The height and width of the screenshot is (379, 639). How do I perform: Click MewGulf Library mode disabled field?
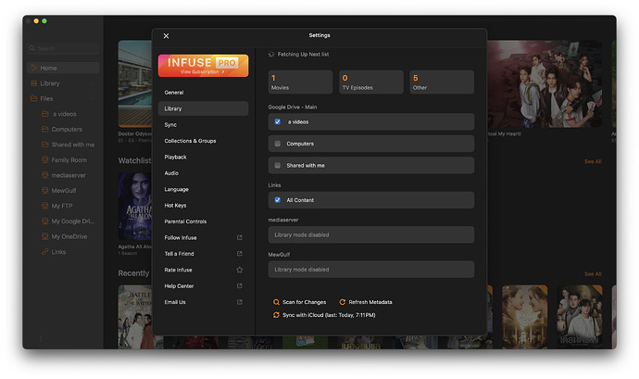click(370, 270)
